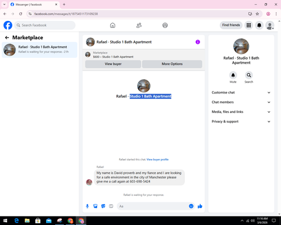Open the account profile menu
This screenshot has width=281, height=225.
270,25
